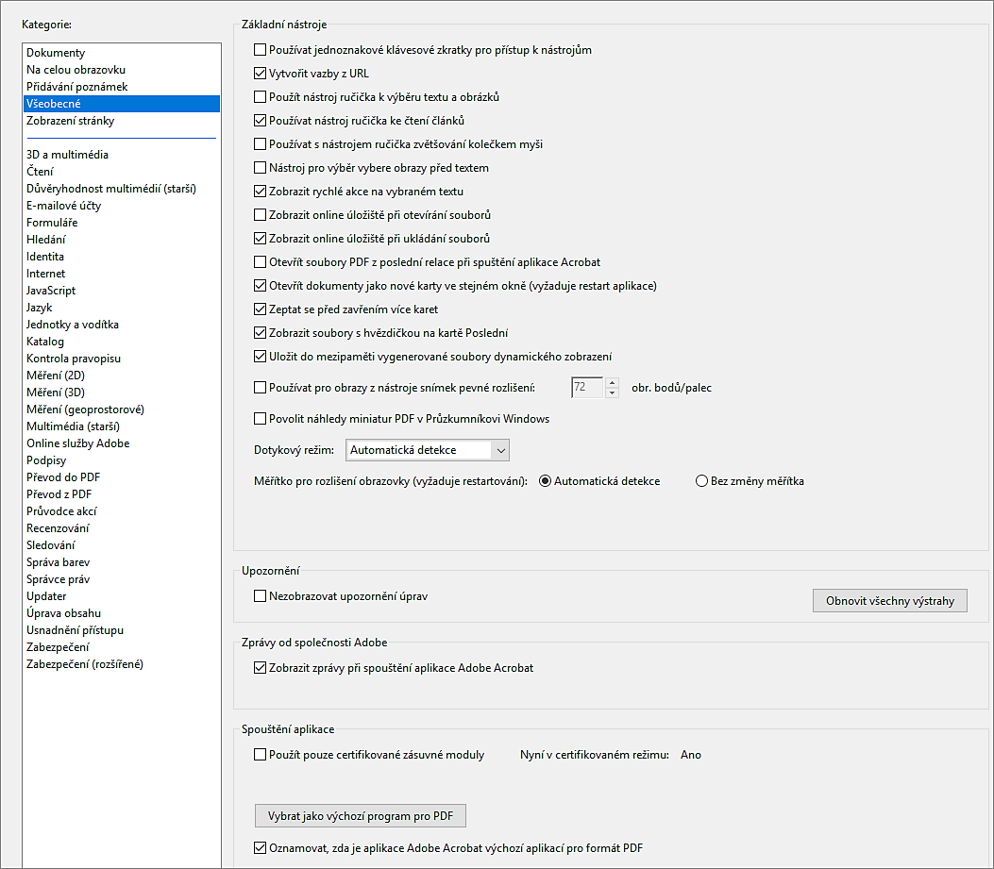The height and width of the screenshot is (869, 994).
Task: Uncheck 'Uložit do mezipaměti vygenerované soubory'
Action: tap(260, 357)
